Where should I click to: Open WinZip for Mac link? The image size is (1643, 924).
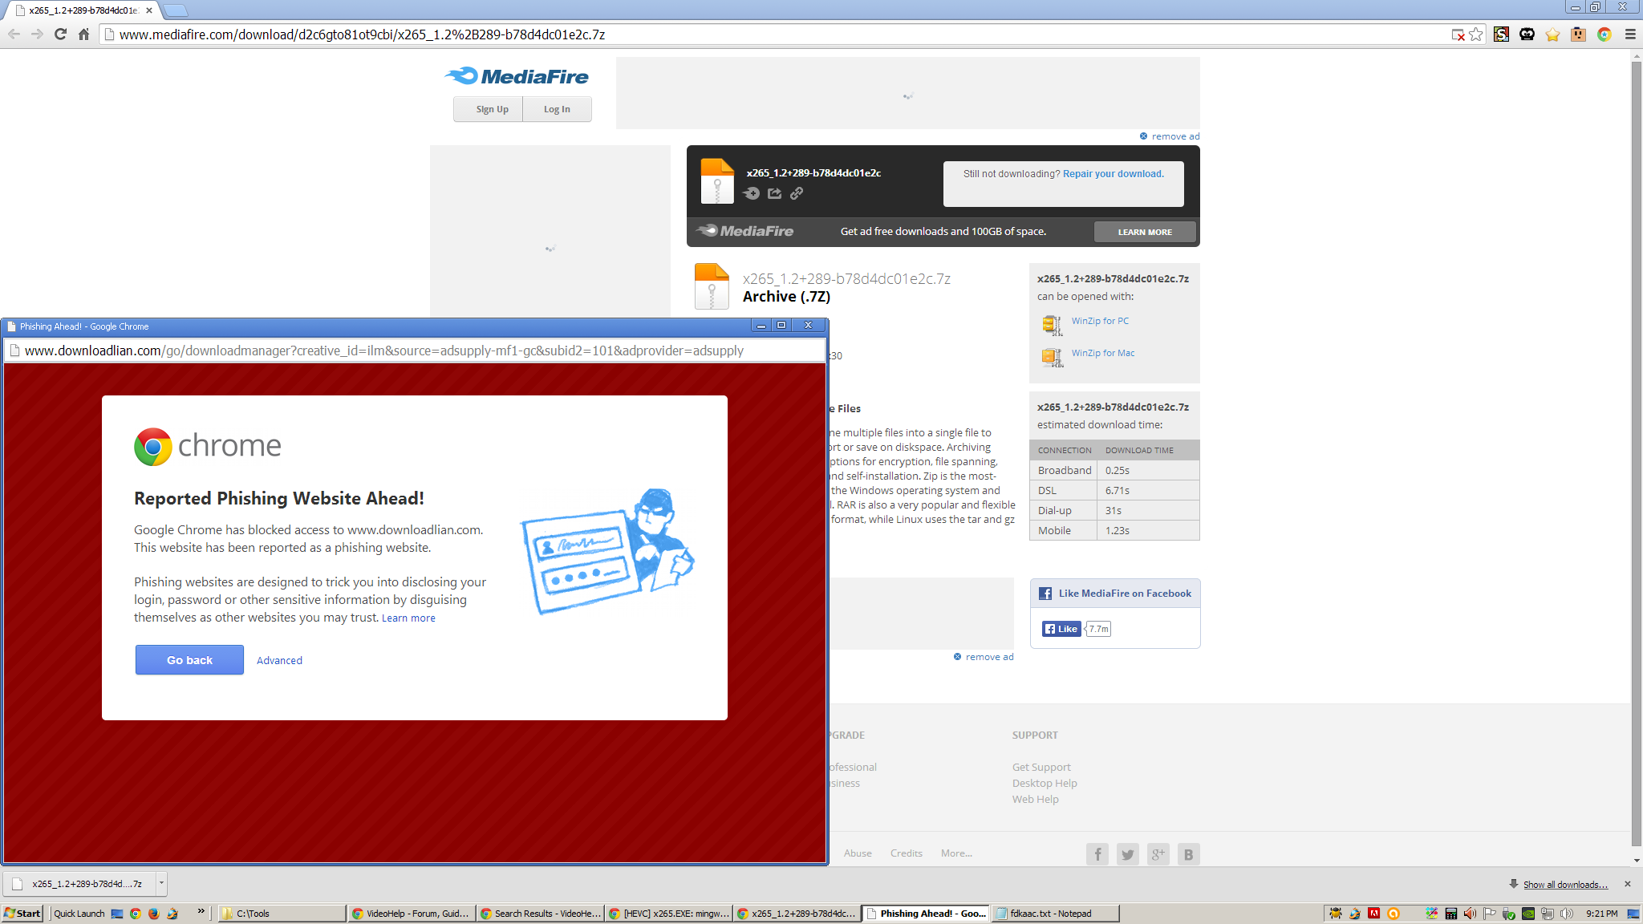tap(1103, 353)
